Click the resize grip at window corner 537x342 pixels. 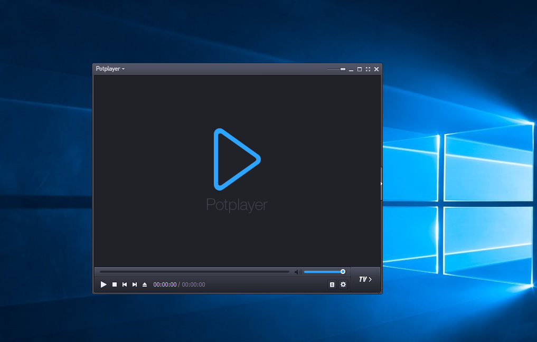(380, 292)
